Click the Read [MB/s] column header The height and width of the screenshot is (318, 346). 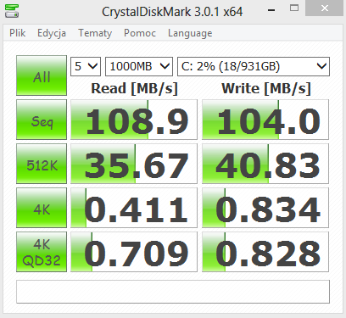(x=134, y=88)
